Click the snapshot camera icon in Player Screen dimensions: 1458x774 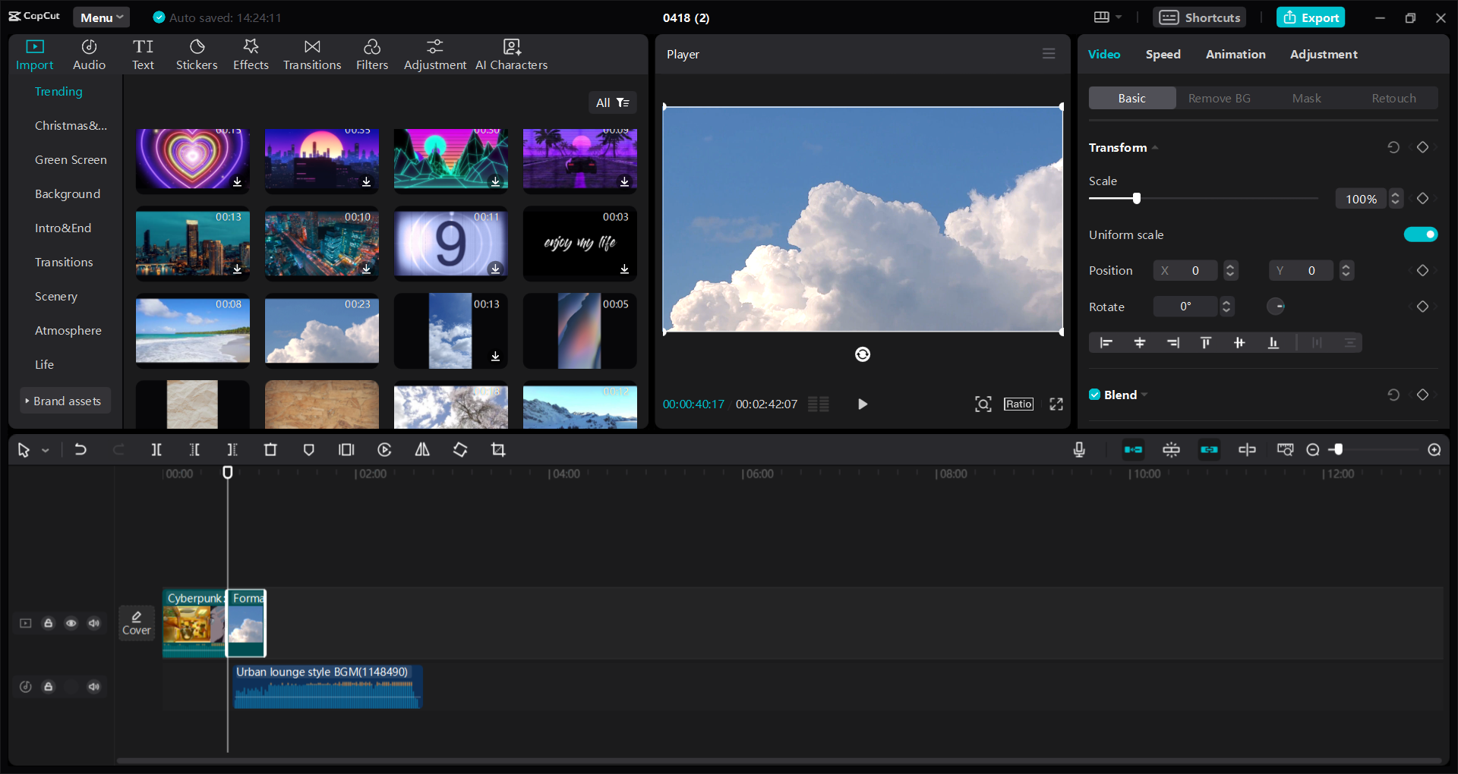[x=983, y=404]
